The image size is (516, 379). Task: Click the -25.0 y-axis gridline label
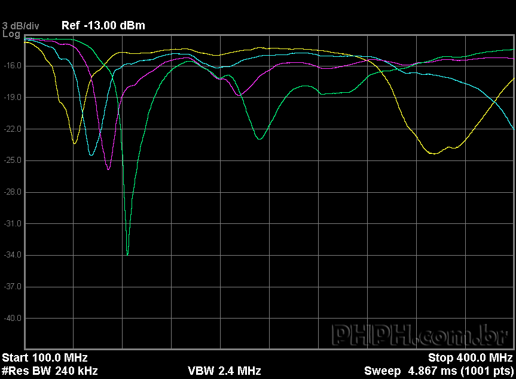[x=12, y=160]
